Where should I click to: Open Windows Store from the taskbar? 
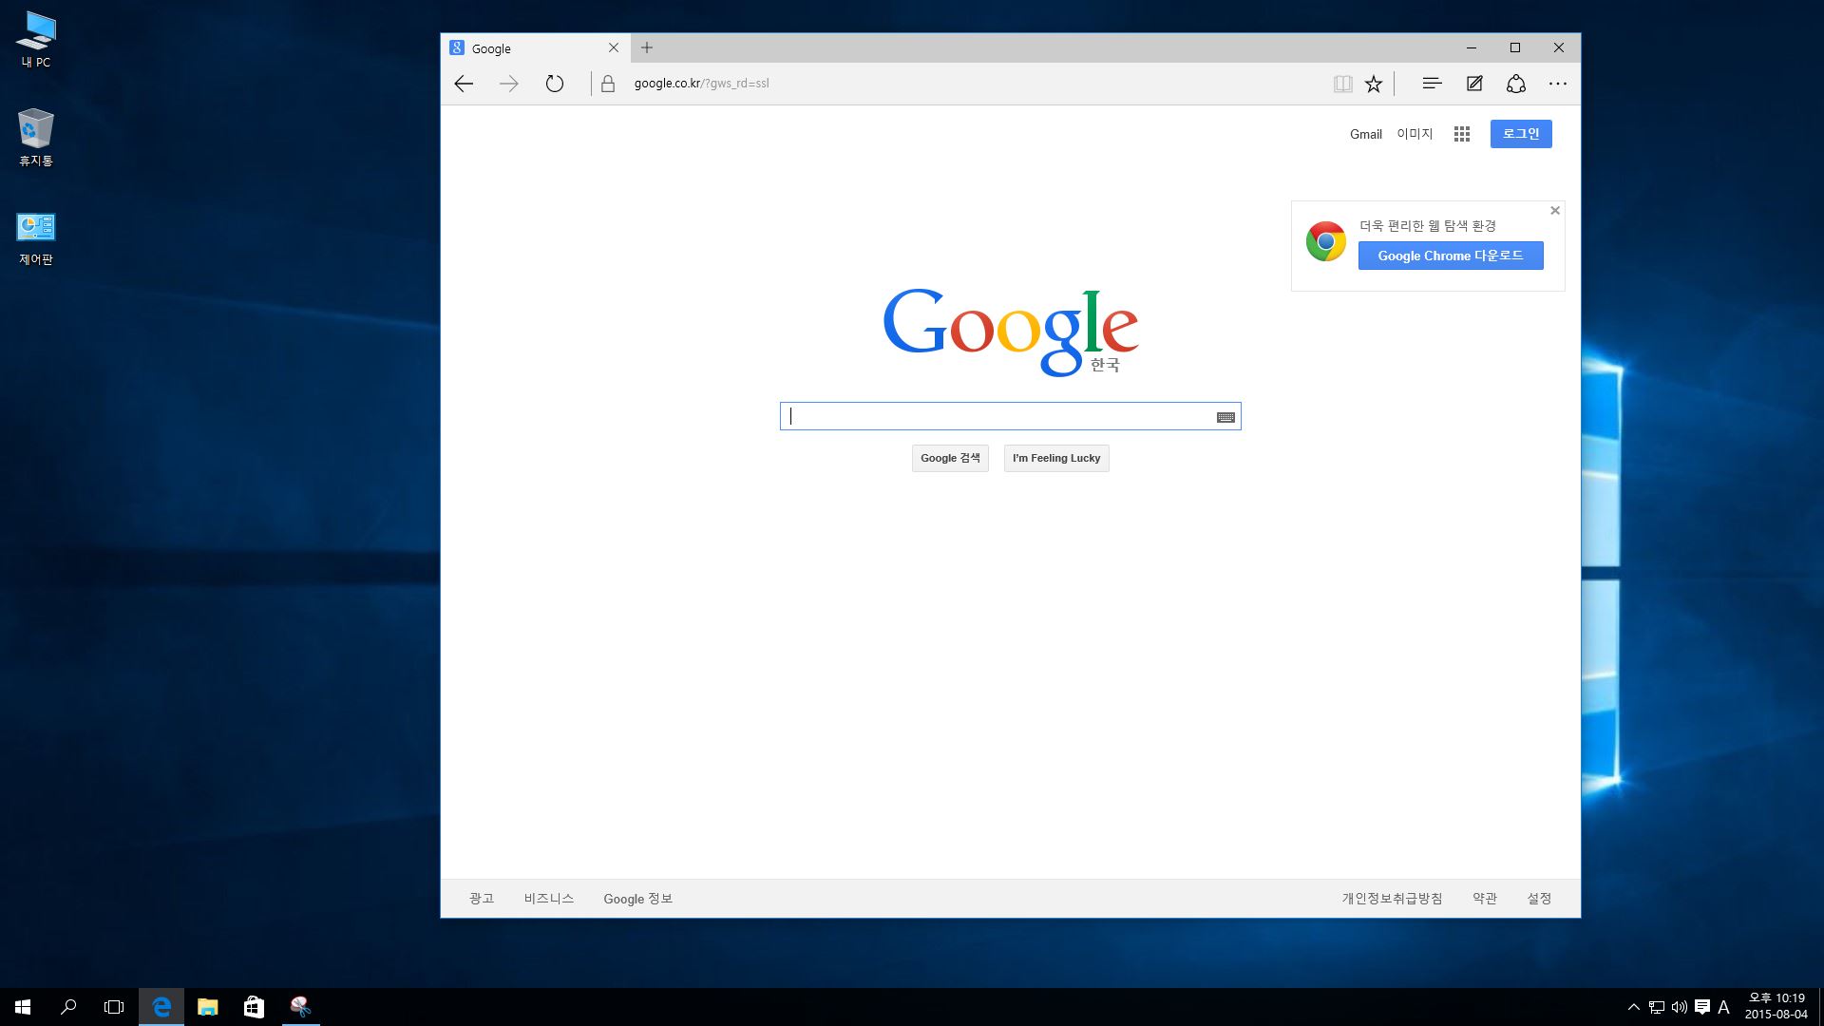pyautogui.click(x=254, y=1007)
